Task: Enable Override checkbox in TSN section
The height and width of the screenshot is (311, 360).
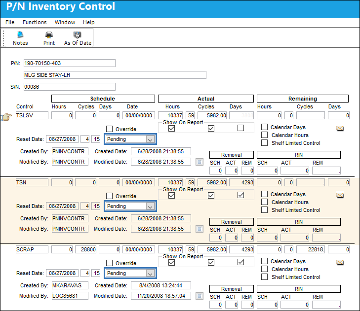Action: click(109, 196)
